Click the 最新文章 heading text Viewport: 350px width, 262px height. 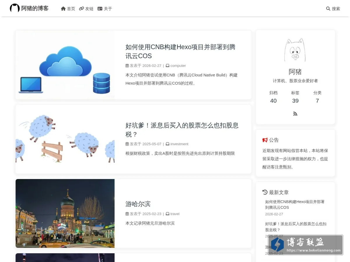pyautogui.click(x=279, y=192)
